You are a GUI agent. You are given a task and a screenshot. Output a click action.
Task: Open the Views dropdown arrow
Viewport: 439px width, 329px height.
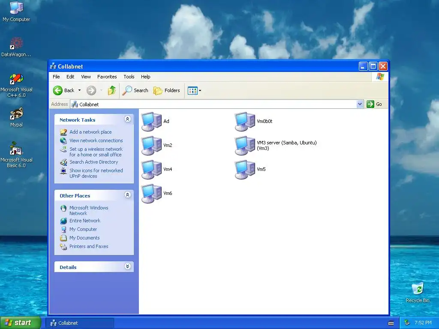(200, 91)
